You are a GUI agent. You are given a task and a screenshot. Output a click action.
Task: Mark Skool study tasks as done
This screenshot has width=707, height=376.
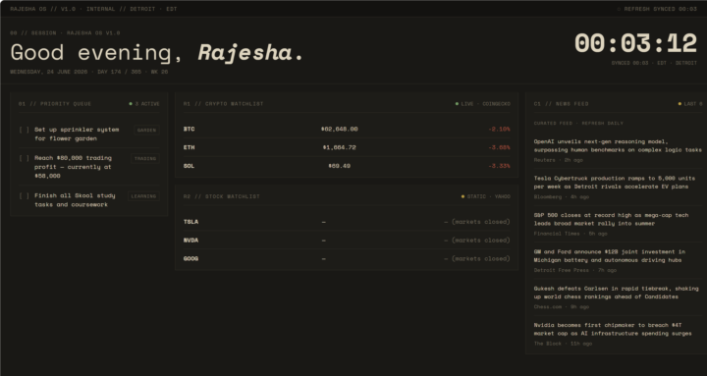24,195
